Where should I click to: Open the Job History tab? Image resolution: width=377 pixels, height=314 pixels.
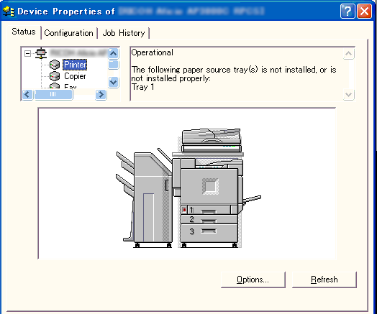tap(124, 33)
